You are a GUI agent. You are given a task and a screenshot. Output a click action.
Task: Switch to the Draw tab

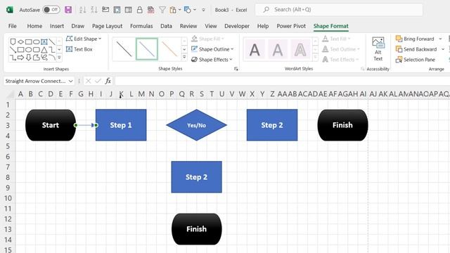pos(78,26)
